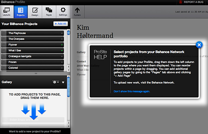Click drag handle of Colored
208x134 pixels.
4,68
